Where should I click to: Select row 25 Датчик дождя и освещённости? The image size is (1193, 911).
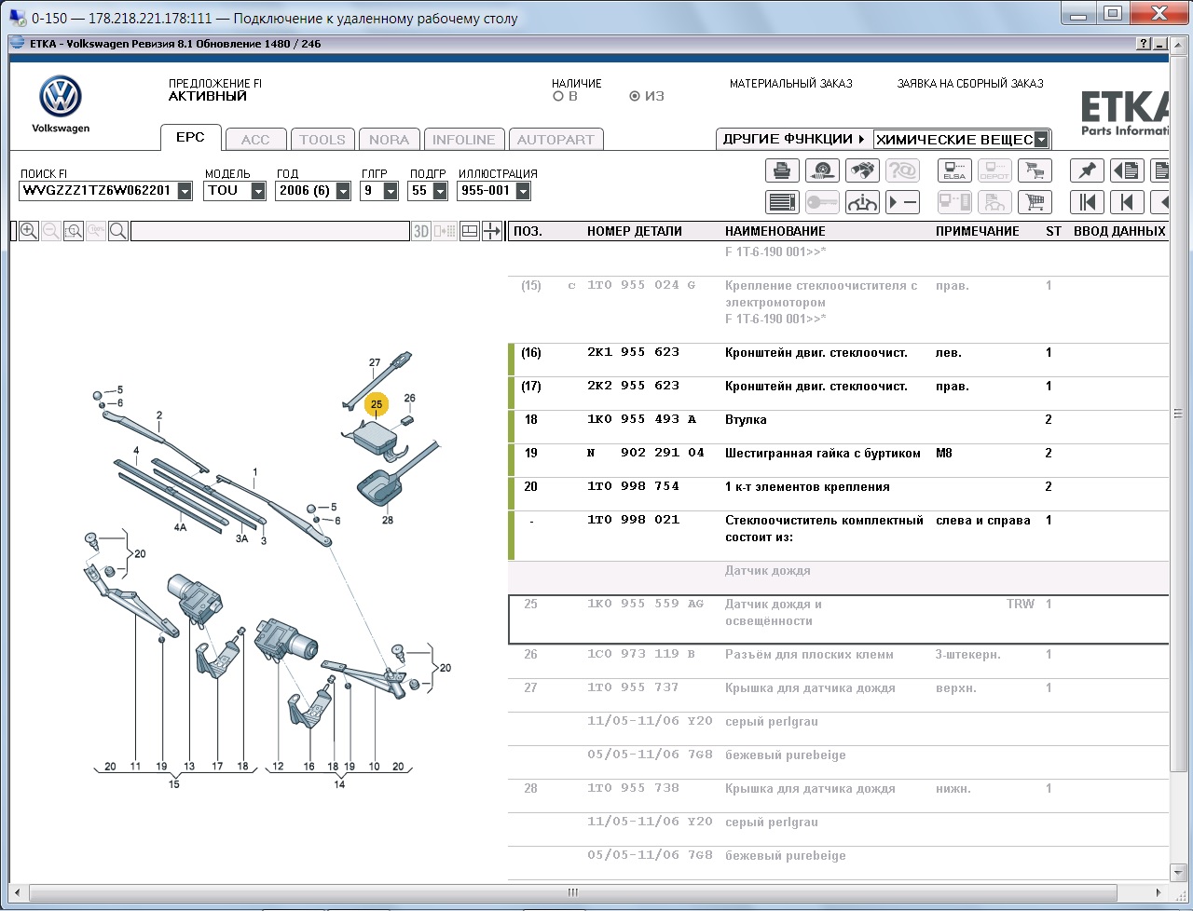tap(838, 619)
